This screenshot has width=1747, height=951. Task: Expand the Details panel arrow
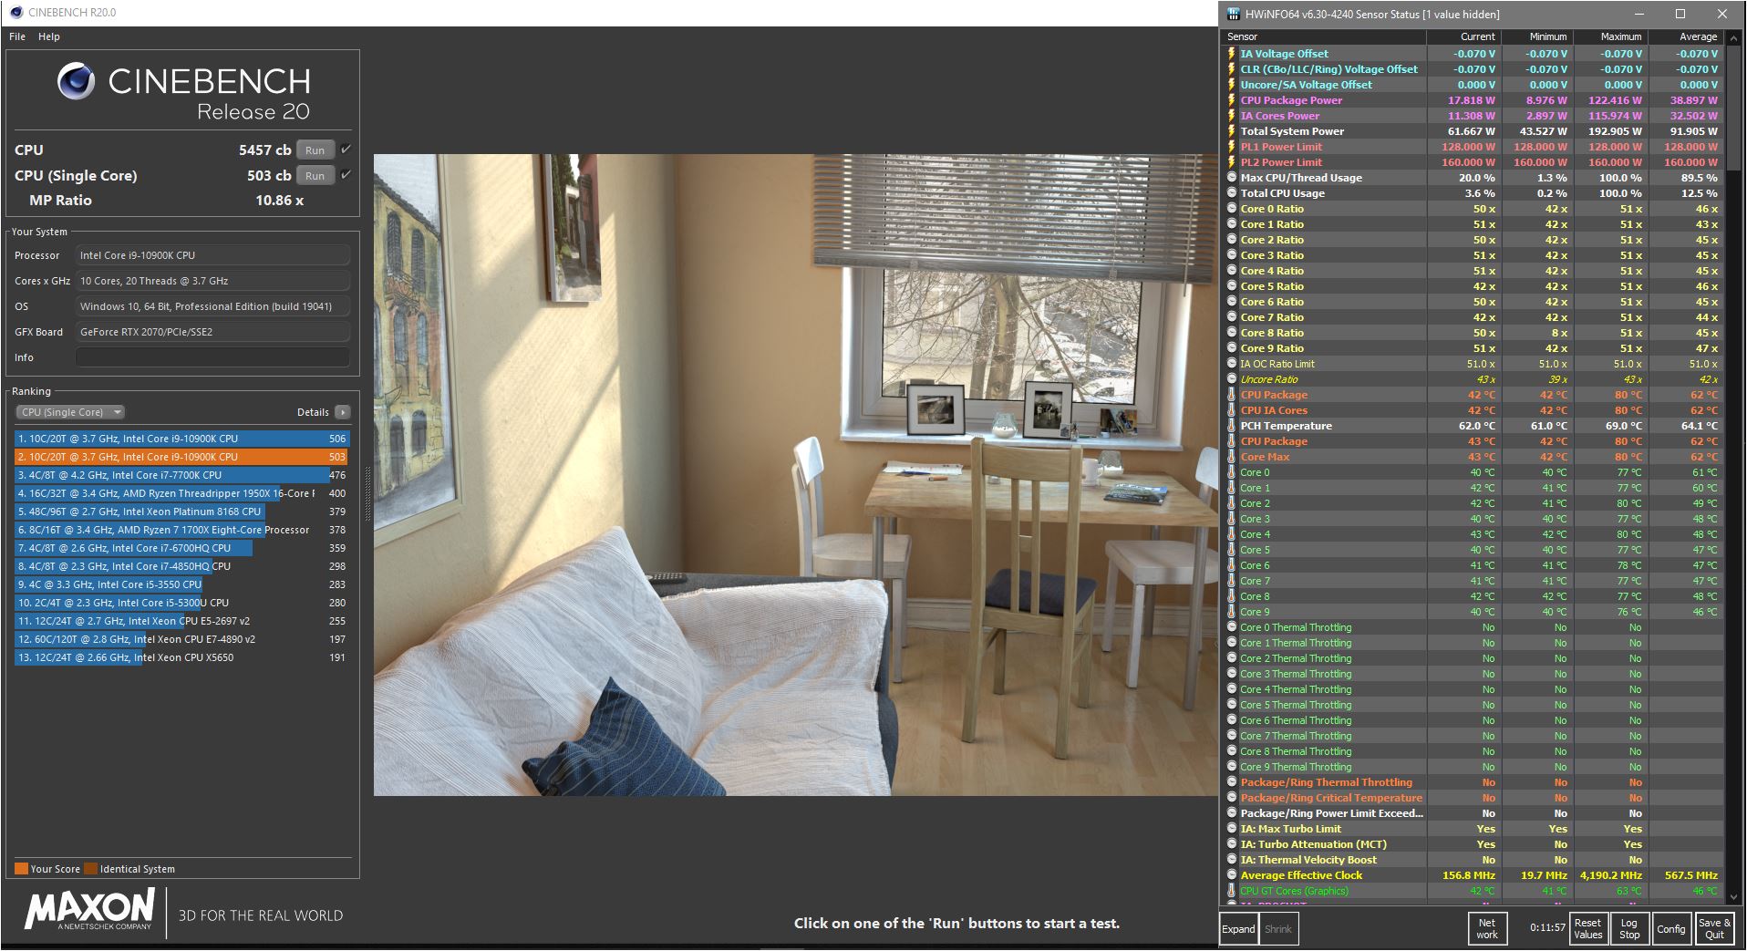pos(342,412)
